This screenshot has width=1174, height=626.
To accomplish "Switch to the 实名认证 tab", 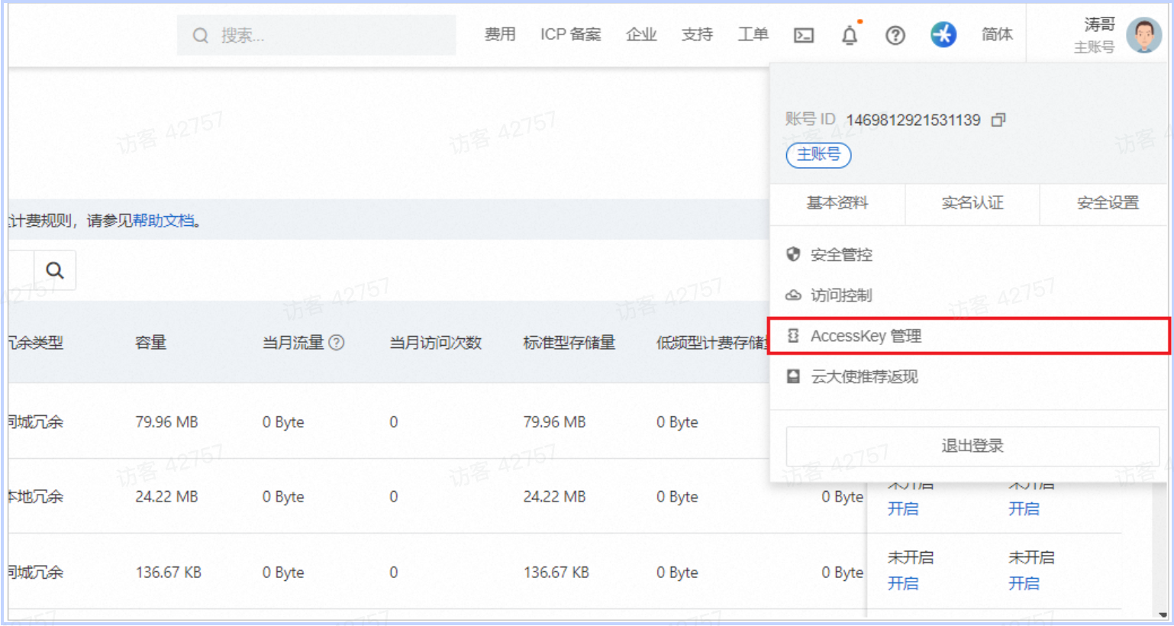I will tap(972, 204).
